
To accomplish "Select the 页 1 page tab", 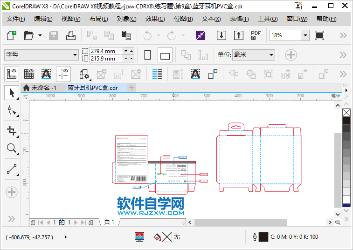I will click(x=109, y=222).
